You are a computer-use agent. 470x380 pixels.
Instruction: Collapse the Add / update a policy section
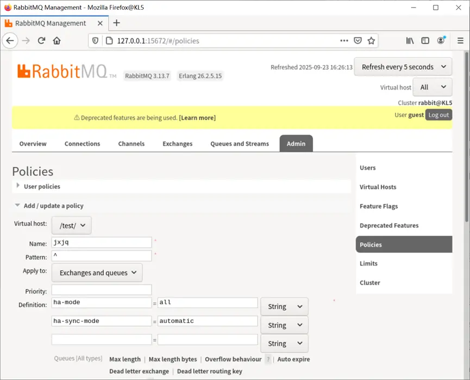pos(53,205)
